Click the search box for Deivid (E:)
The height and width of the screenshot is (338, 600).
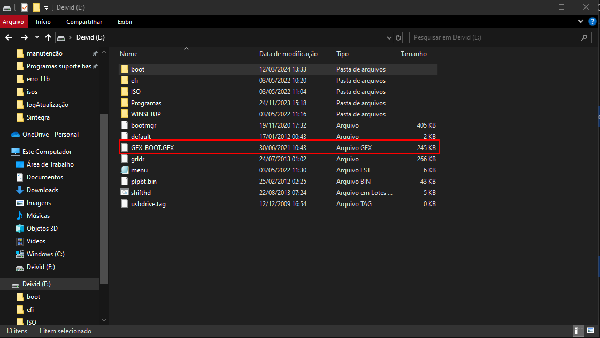501,37
